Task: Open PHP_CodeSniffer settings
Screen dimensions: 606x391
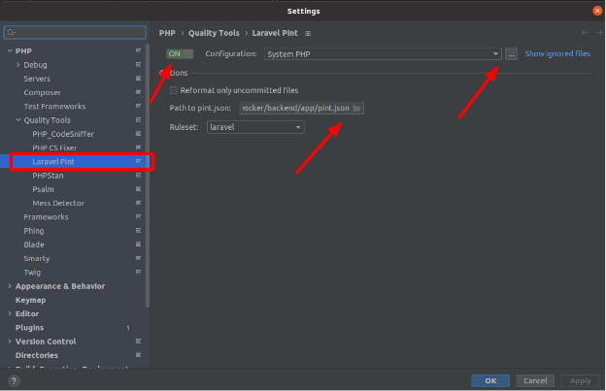Action: [x=63, y=134]
